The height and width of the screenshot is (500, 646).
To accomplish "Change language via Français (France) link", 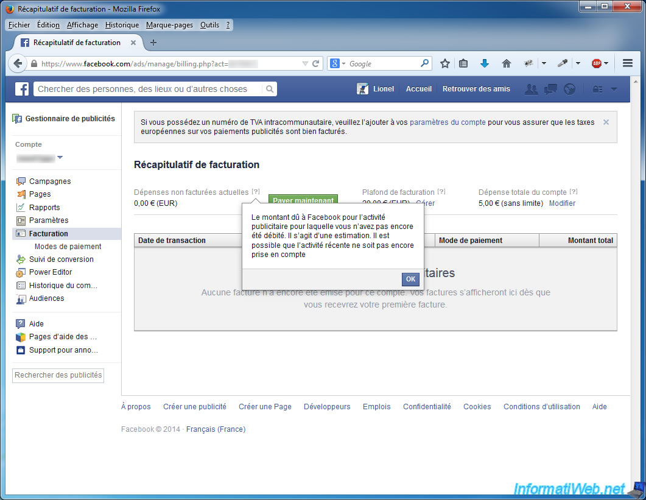I will coord(216,429).
